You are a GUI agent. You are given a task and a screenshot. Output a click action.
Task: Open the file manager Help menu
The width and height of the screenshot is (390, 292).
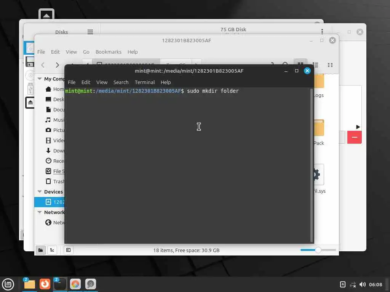click(x=133, y=52)
